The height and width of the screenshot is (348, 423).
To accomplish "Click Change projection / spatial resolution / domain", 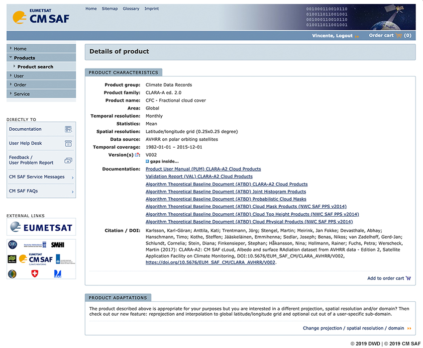I will pyautogui.click(x=353, y=328).
